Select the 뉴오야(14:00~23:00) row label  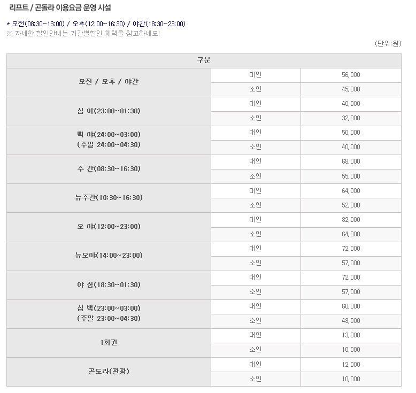click(109, 256)
